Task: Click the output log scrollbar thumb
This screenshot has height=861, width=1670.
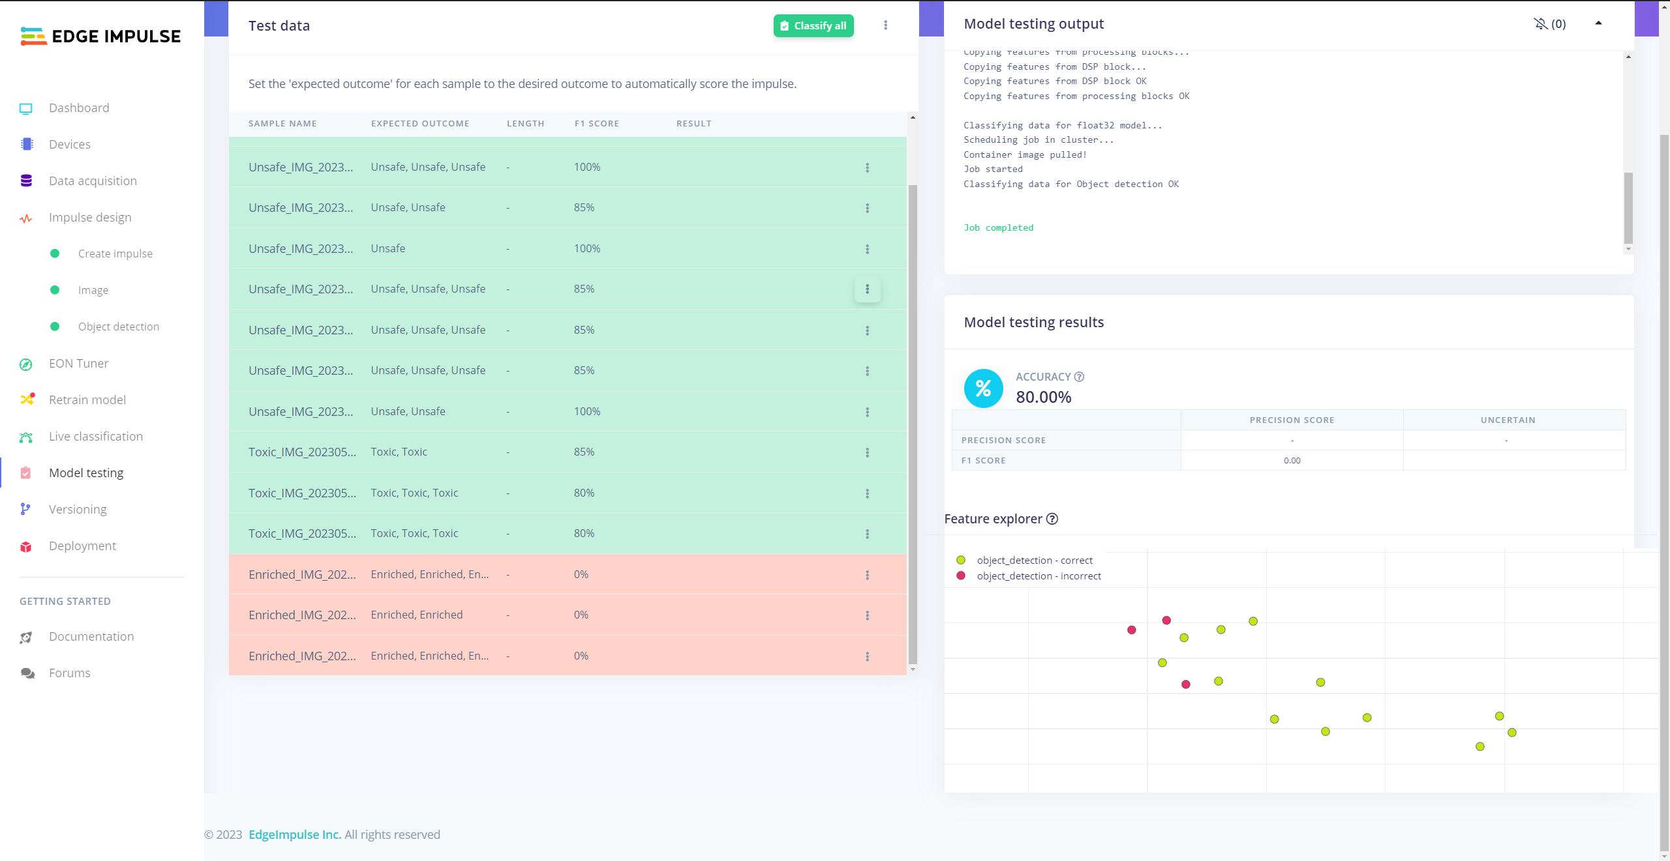Action: tap(1628, 207)
